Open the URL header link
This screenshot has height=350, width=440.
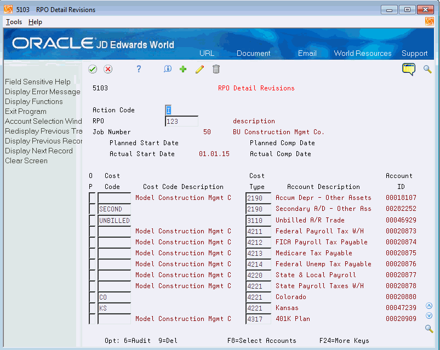(207, 53)
